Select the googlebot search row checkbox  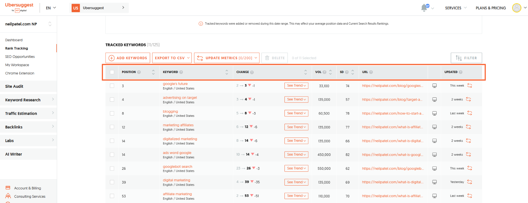click(112, 168)
